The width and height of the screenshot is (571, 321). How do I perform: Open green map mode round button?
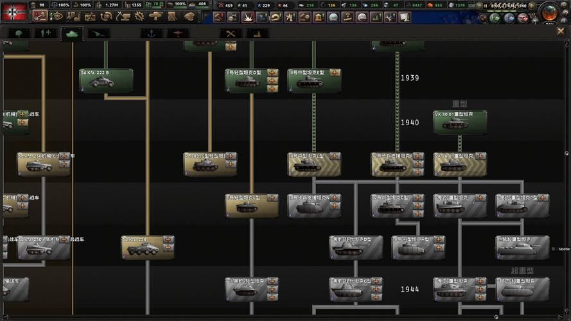point(495,18)
